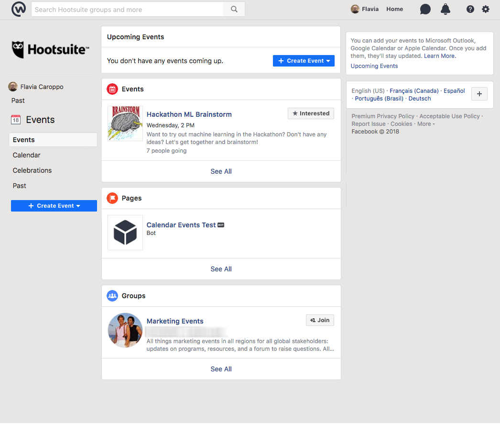Open the Calendar Events Test page link

pos(181,225)
